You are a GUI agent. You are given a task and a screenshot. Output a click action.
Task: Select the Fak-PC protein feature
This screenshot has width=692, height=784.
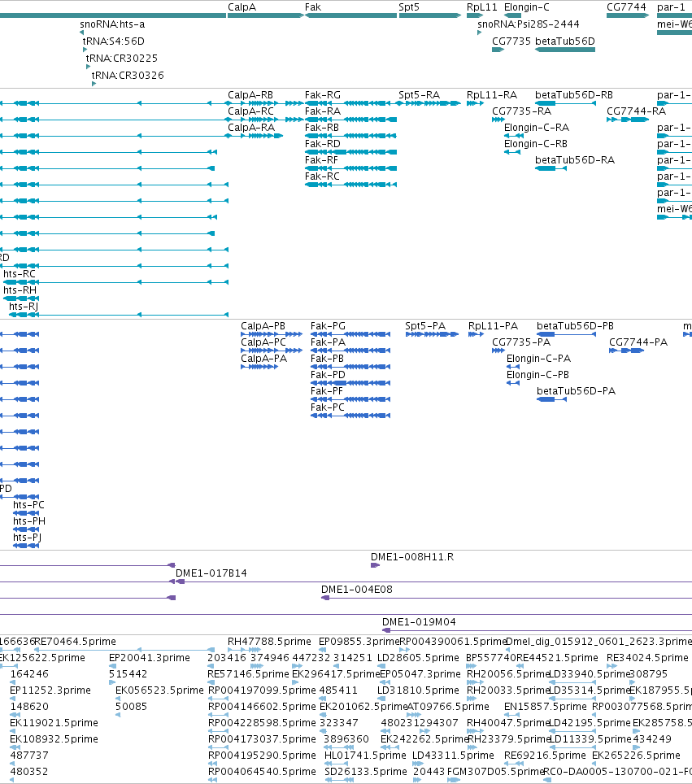pyautogui.click(x=350, y=416)
